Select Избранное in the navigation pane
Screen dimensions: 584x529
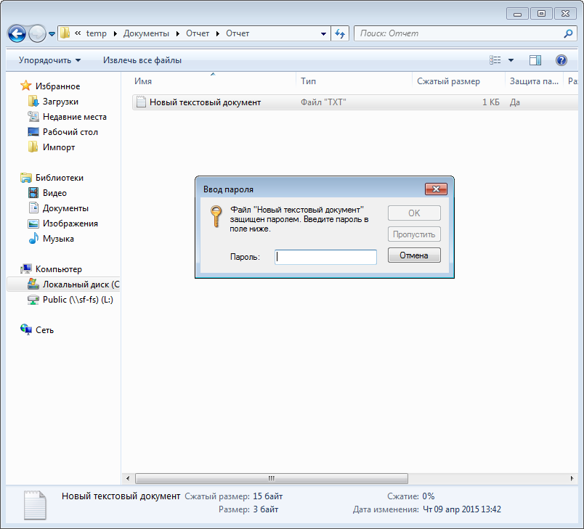pos(57,86)
